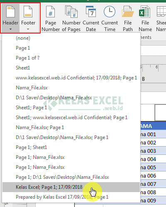Select cell containing 'na 001'
This screenshot has width=166, height=207.
tap(153, 135)
